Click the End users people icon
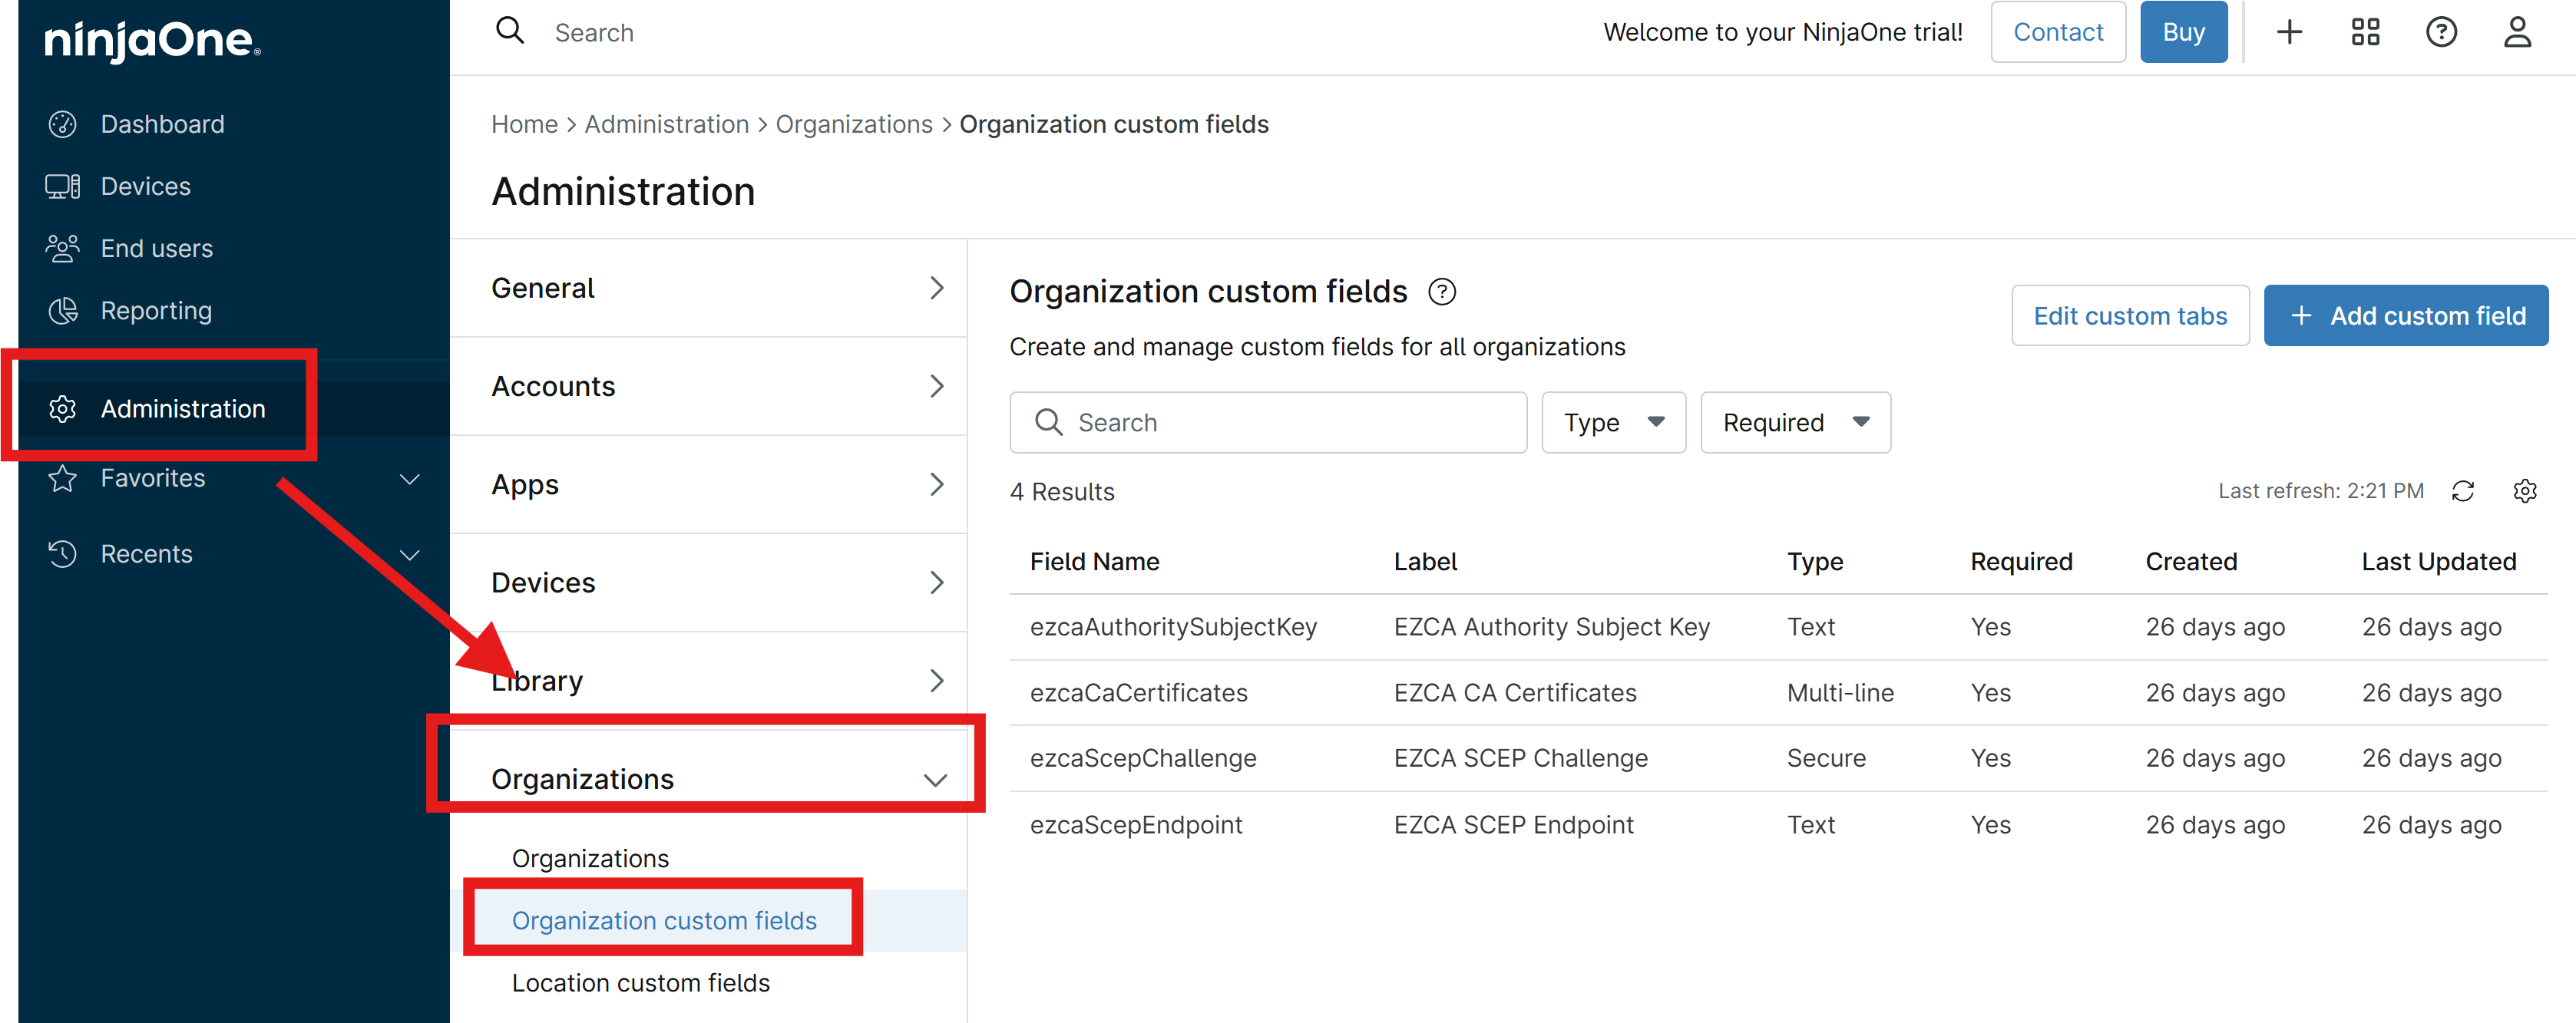The image size is (2576, 1023). 63,248
